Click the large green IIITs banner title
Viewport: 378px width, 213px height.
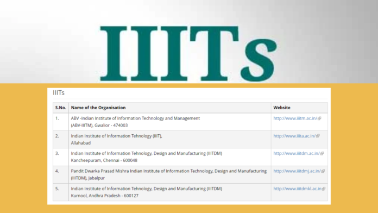(188, 54)
